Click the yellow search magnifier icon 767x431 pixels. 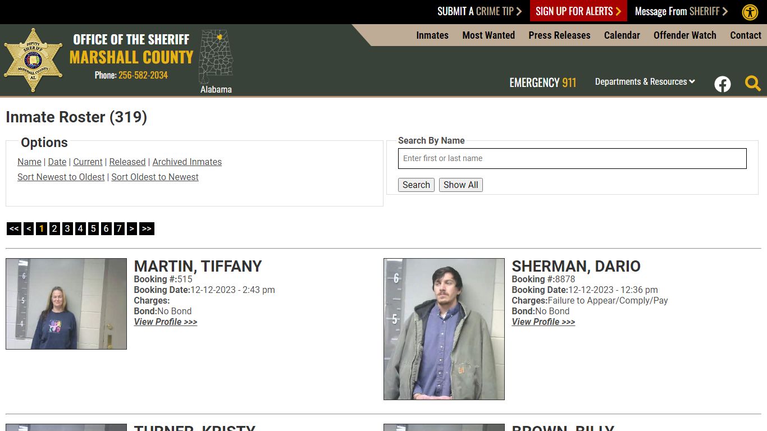753,84
